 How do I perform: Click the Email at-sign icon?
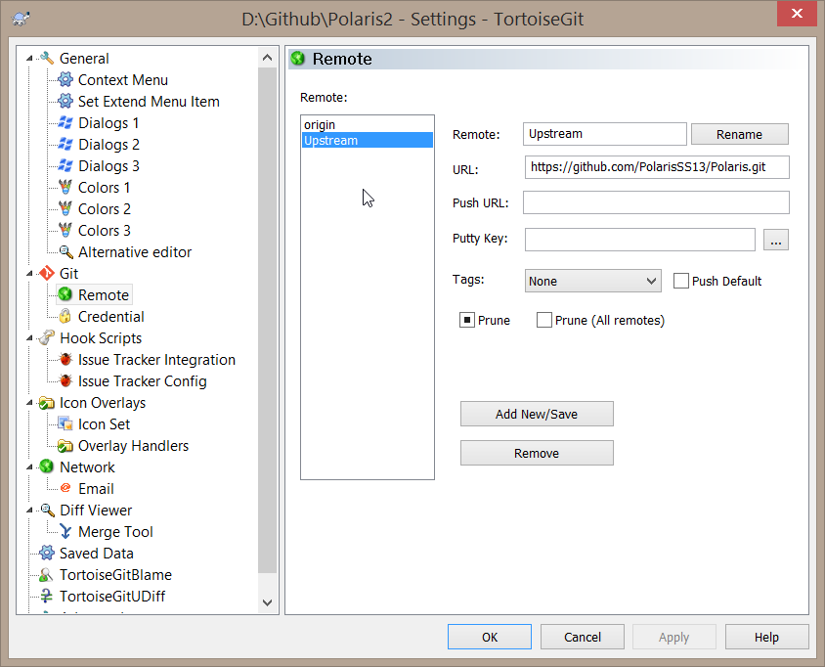tap(65, 489)
